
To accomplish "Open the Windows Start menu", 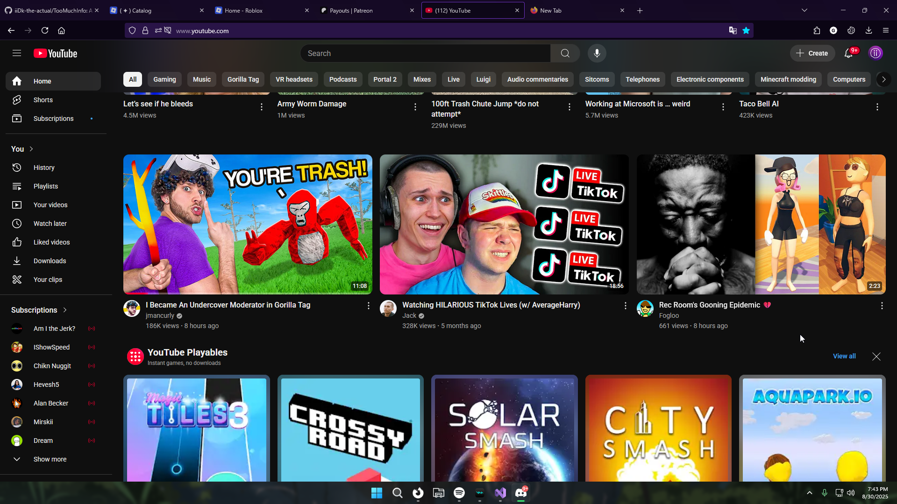I will click(x=377, y=493).
